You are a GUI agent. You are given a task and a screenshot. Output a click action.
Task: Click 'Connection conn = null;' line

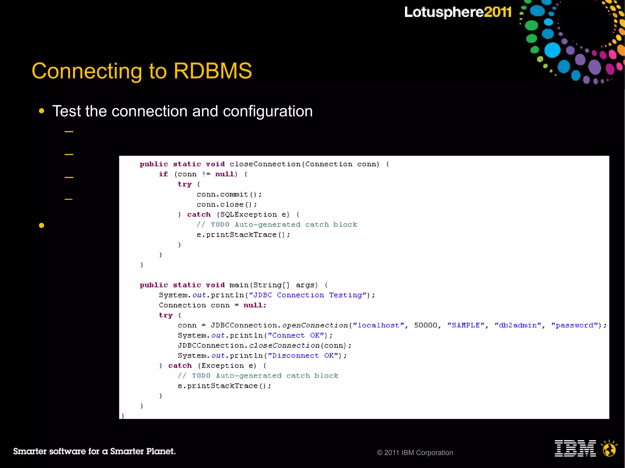(x=212, y=305)
